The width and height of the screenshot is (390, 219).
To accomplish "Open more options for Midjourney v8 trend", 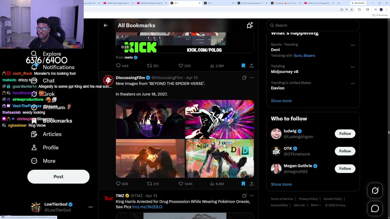I will (x=353, y=67).
